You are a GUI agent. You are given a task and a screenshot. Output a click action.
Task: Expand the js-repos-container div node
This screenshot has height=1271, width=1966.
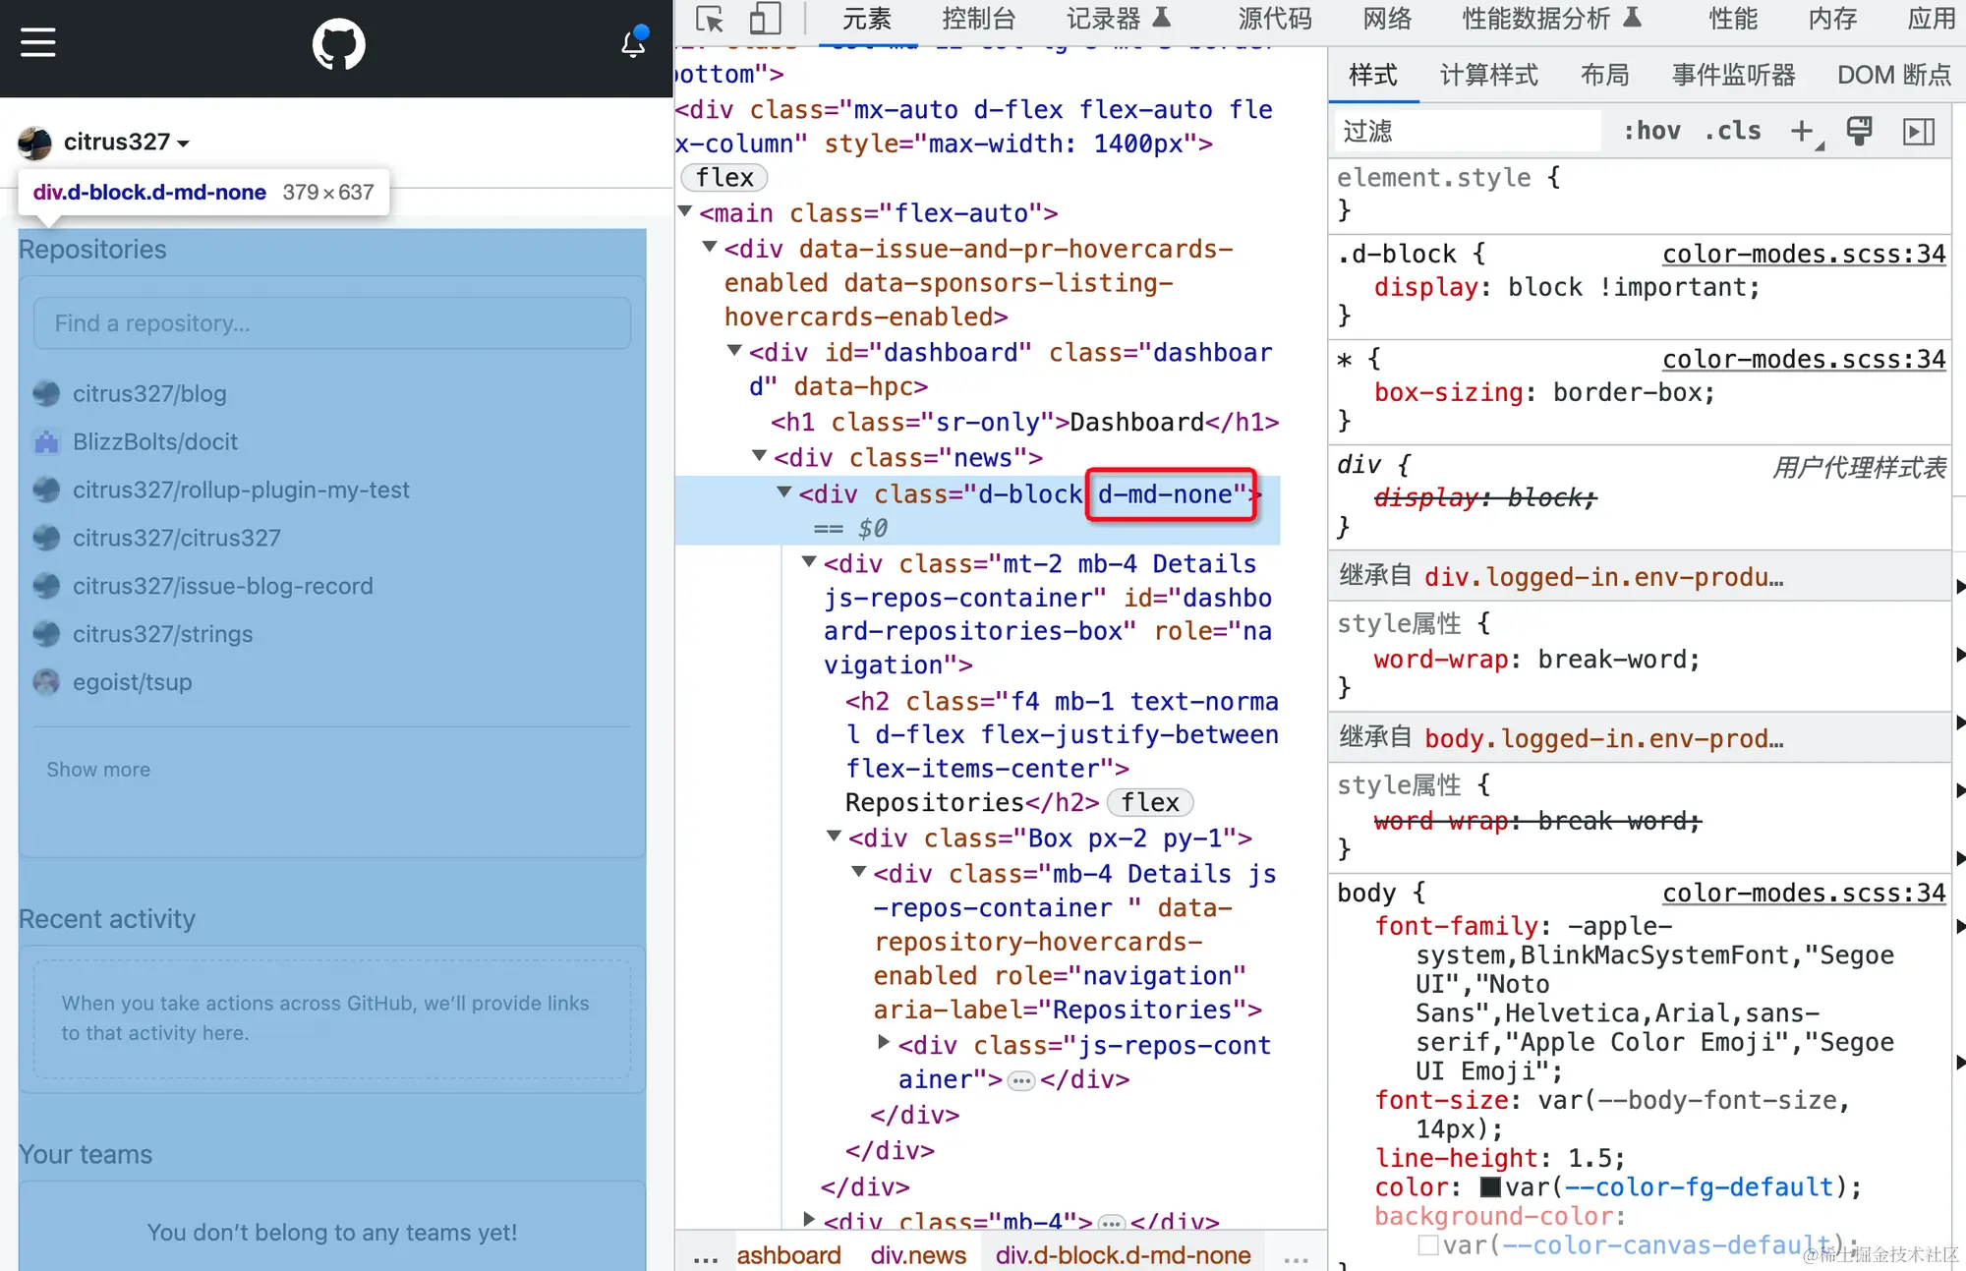point(884,1042)
